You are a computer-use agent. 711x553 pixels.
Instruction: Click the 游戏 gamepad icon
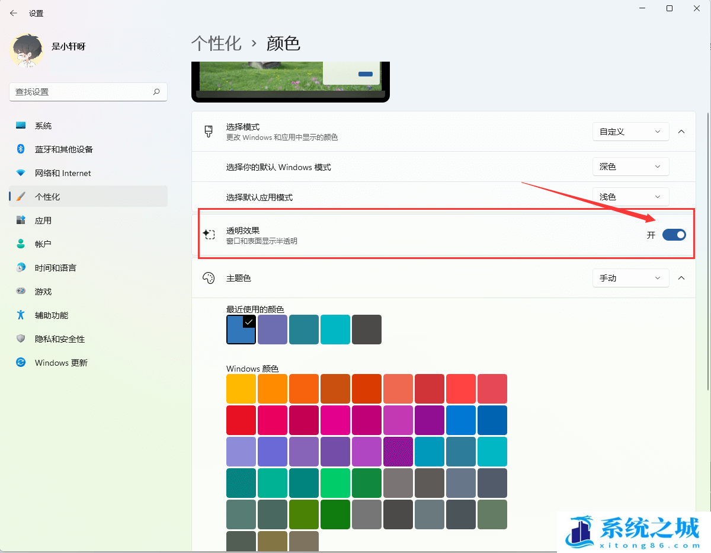[x=21, y=292]
